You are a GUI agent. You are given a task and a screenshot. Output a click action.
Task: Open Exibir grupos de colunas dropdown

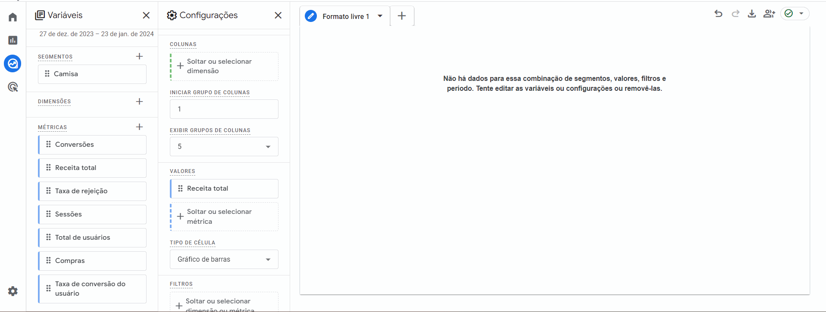(224, 147)
